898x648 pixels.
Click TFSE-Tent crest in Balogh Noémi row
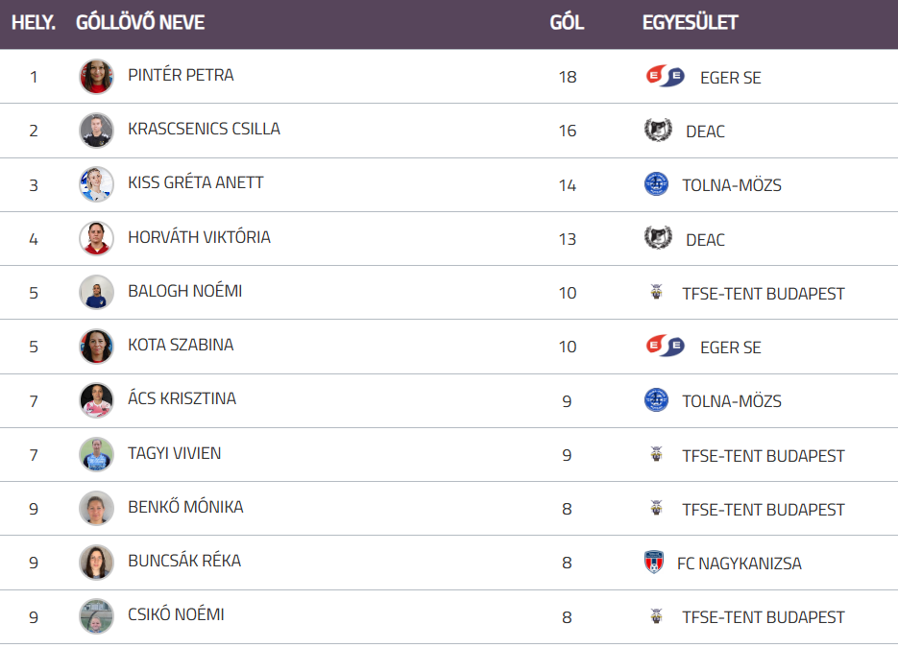[656, 293]
